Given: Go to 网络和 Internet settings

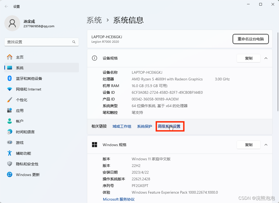Looking at the screenshot, I should (x=41, y=89).
